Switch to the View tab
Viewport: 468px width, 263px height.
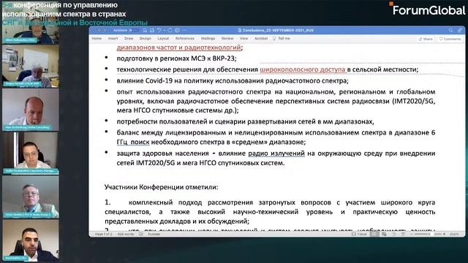point(244,39)
